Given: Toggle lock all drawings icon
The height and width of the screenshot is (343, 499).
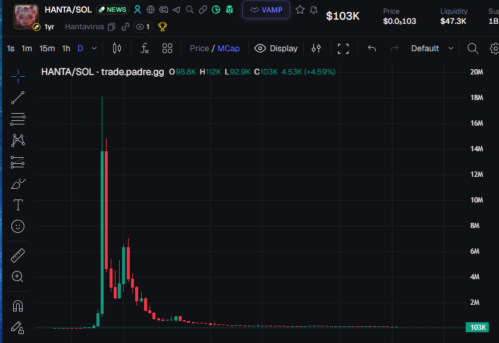Looking at the screenshot, I should coord(18,328).
